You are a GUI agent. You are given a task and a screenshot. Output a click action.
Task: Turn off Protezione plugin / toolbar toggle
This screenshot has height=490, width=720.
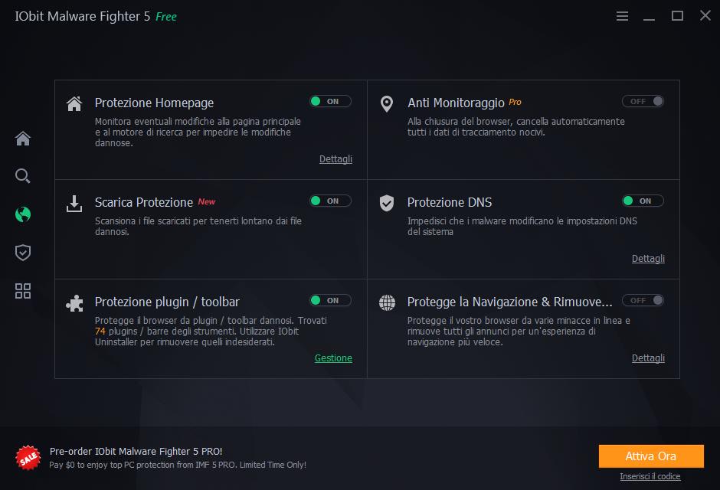(330, 300)
